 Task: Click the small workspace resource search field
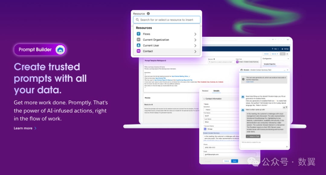pos(222,62)
